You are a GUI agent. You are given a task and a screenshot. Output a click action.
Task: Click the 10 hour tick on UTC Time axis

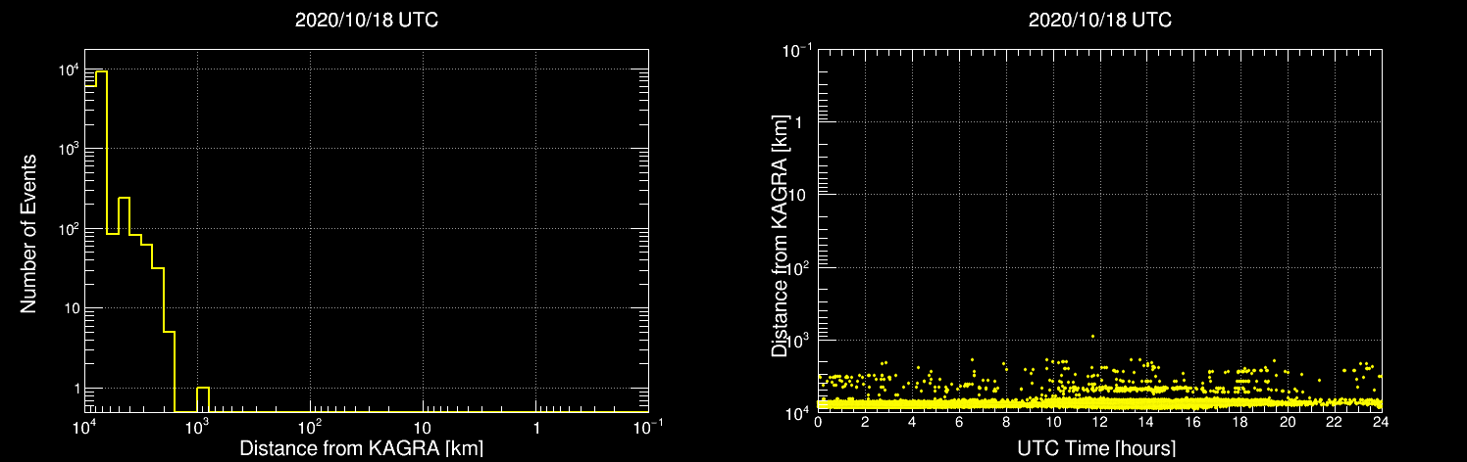[x=1053, y=422]
